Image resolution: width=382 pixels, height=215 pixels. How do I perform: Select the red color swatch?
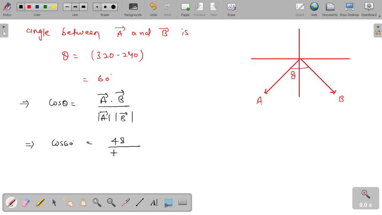28,6
